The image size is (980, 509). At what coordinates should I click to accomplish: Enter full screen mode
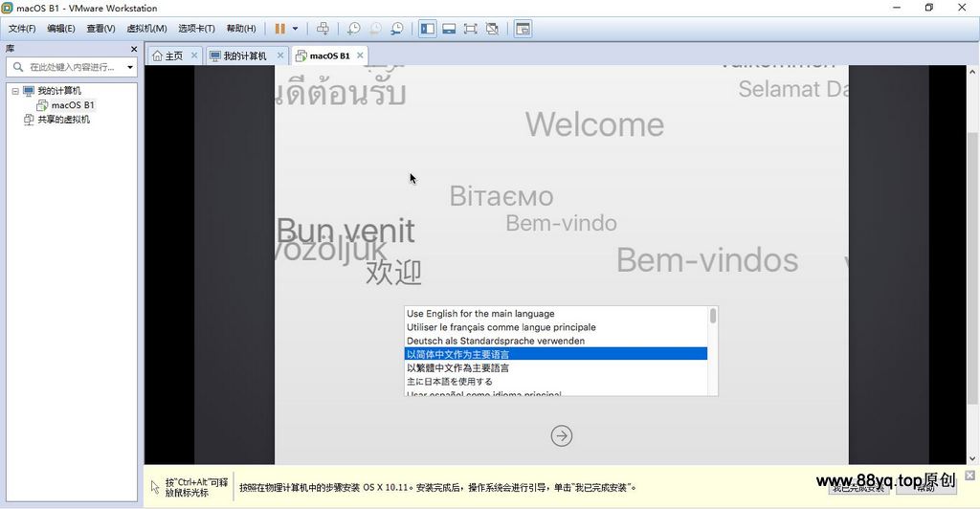(x=470, y=29)
